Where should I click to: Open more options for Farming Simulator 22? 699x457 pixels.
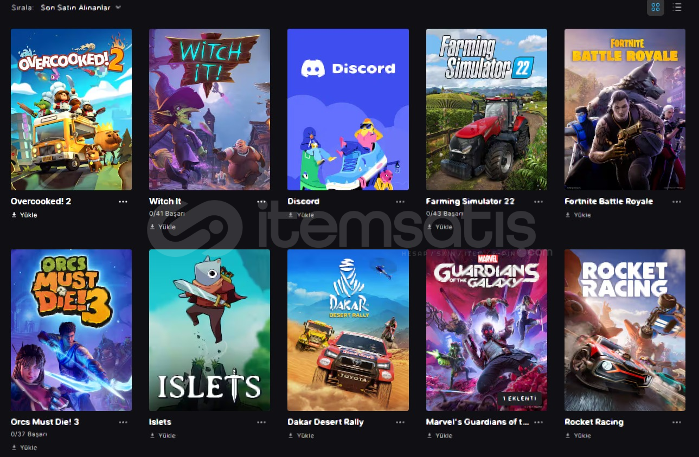tap(538, 202)
